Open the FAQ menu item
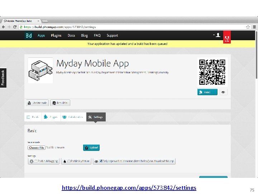Image resolution: width=258 pixels, height=194 pixels. pos(97,36)
